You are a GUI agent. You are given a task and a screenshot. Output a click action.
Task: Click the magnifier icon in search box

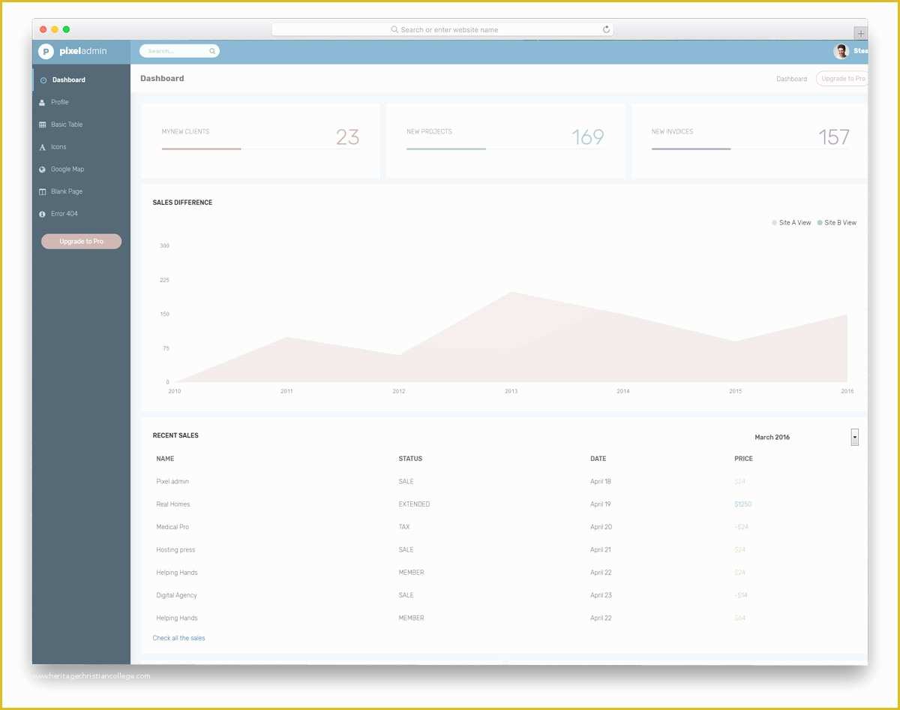pos(212,51)
